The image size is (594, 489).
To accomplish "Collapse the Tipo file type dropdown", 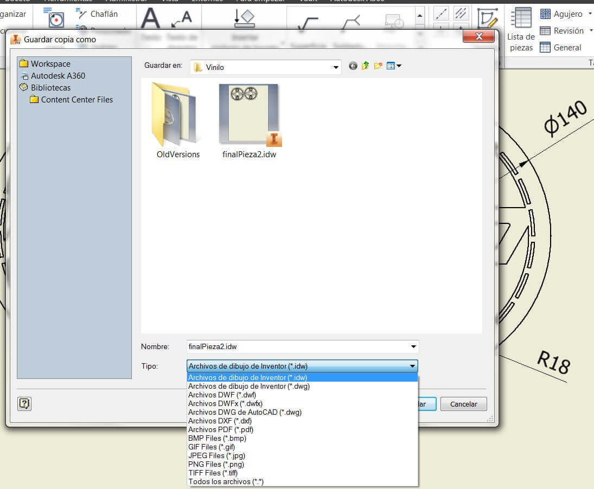I will [x=412, y=366].
